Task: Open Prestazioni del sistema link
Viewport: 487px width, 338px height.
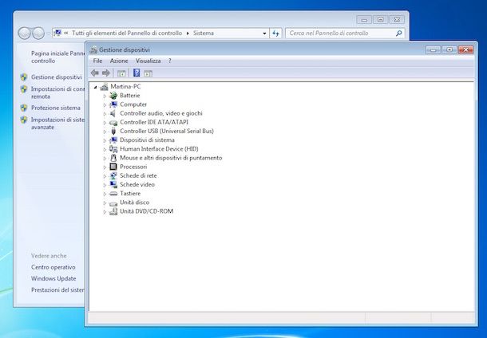Action: point(57,290)
